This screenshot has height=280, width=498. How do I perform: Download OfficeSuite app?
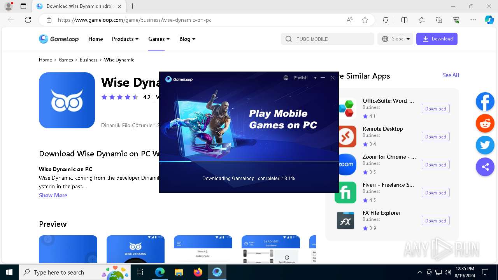tap(436, 109)
